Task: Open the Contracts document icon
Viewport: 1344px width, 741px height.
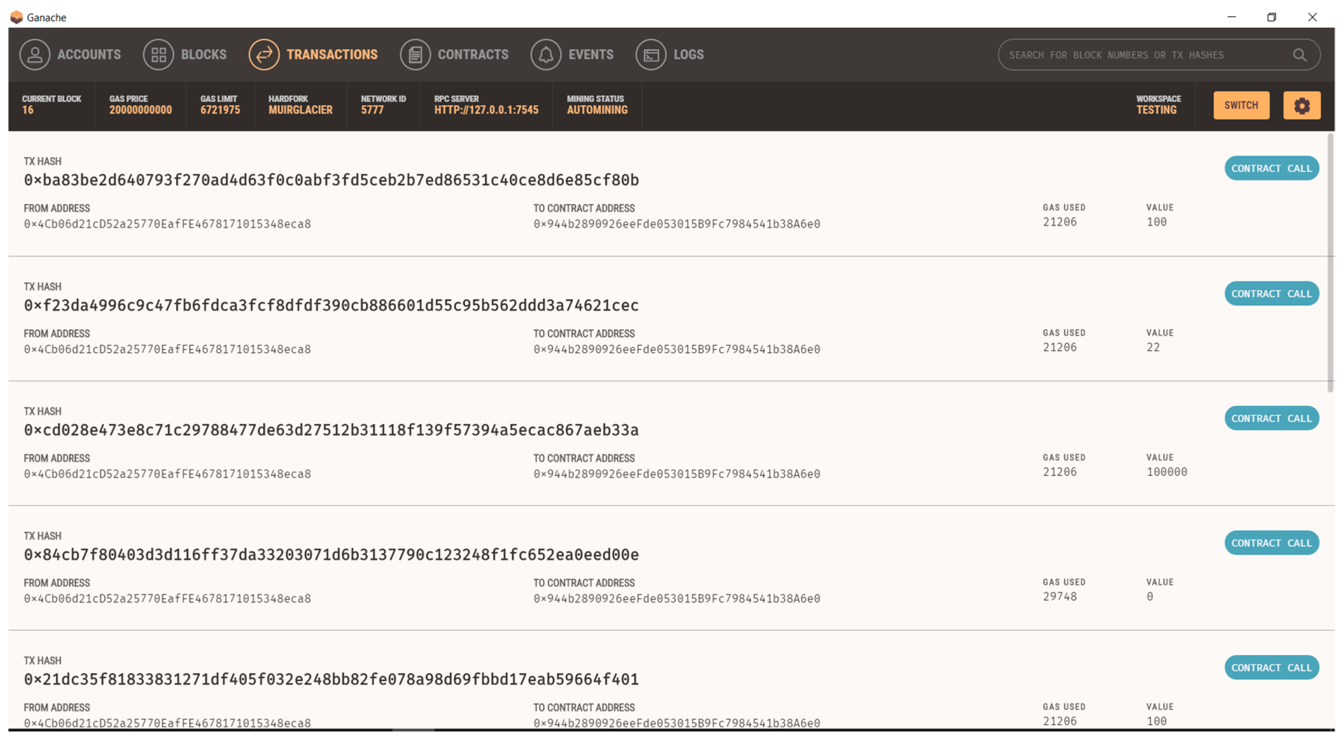Action: coord(415,54)
